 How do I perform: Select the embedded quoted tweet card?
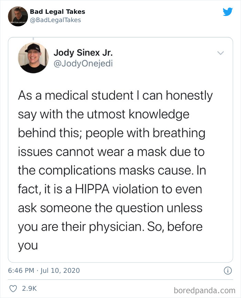(120, 148)
